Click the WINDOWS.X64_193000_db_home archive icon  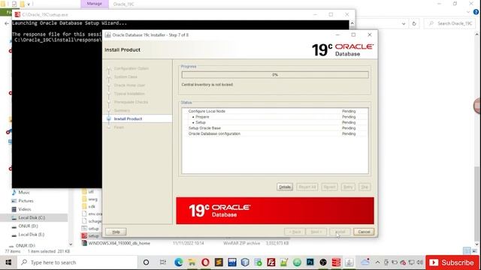click(x=84, y=243)
